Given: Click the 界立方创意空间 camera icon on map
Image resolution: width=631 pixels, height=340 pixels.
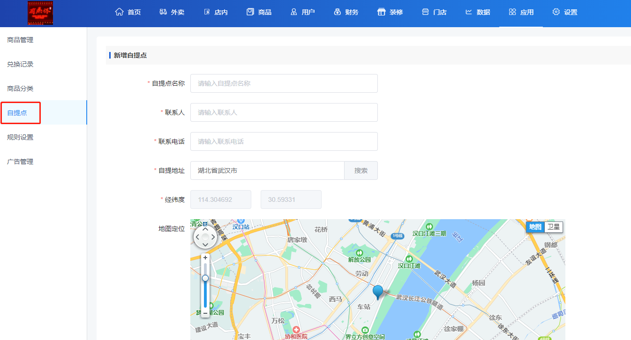Looking at the screenshot, I should (365, 330).
